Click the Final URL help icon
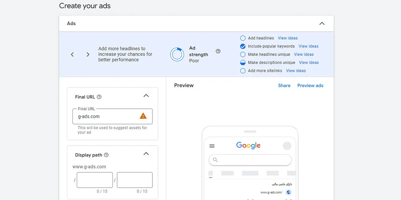The image size is (401, 200). [99, 97]
